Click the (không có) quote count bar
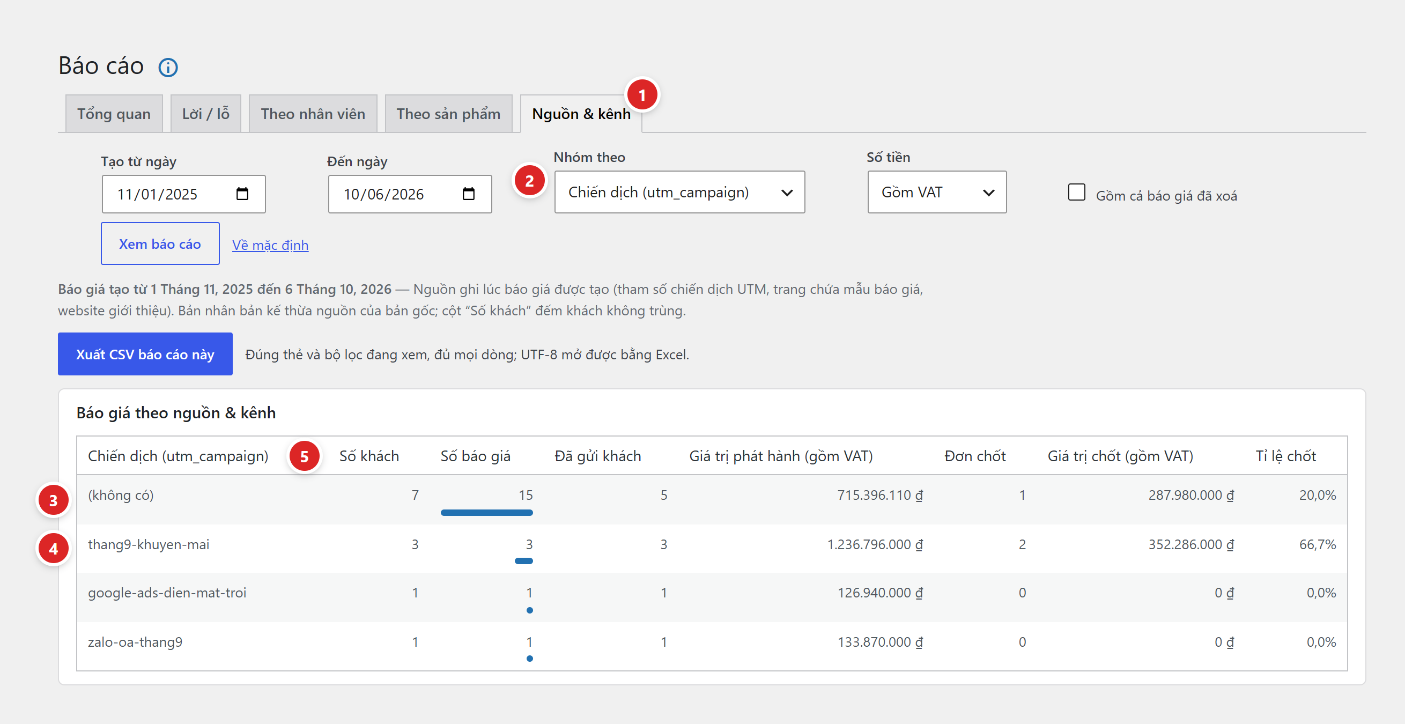This screenshot has width=1405, height=724. pos(486,512)
